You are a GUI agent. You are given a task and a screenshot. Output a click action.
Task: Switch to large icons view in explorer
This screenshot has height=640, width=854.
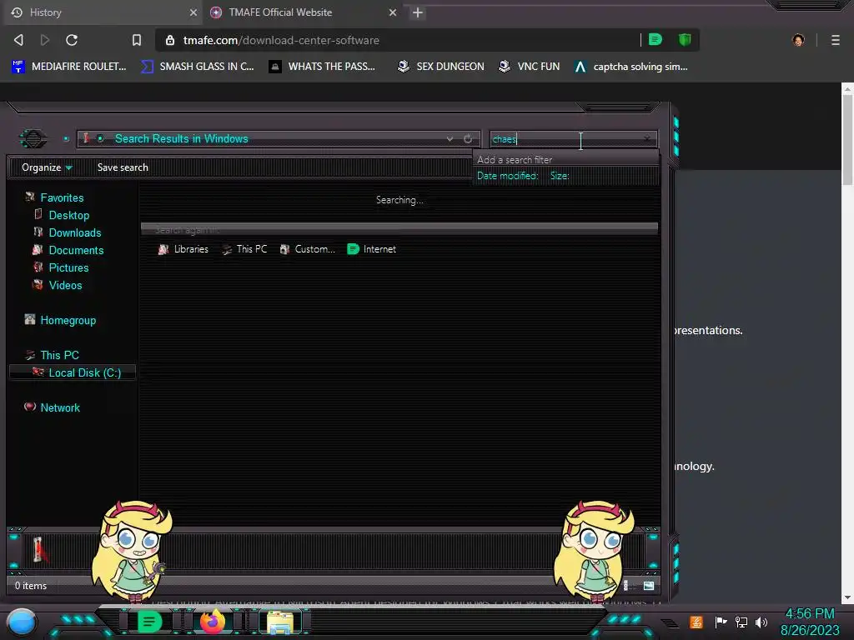(x=649, y=586)
